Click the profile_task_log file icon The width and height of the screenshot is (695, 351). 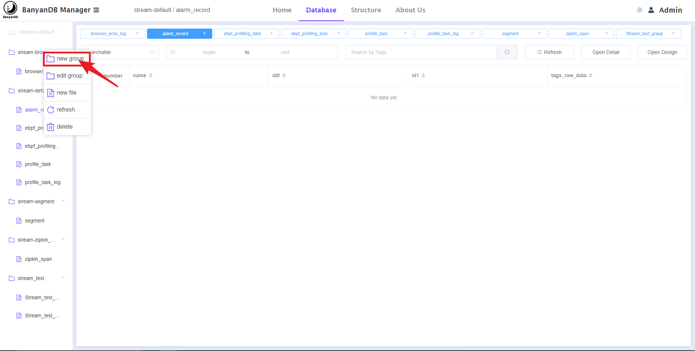pos(19,182)
